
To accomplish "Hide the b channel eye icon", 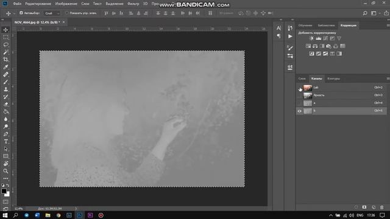I will 299,111.
